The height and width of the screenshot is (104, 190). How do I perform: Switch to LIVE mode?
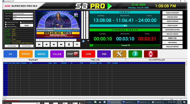tap(88, 54)
